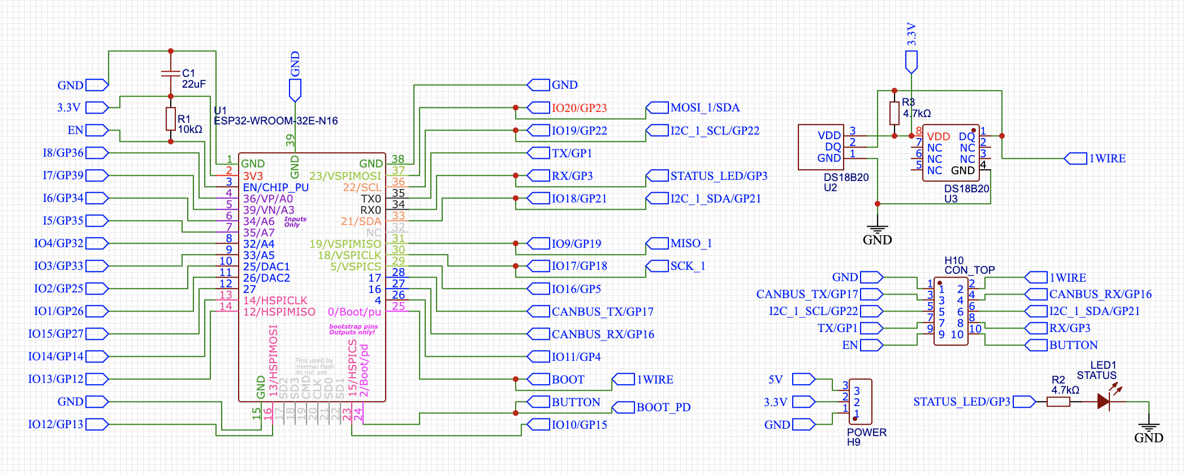Image resolution: width=1184 pixels, height=474 pixels.
Task: Click the 5V net flag at POWER header
Action: [792, 379]
